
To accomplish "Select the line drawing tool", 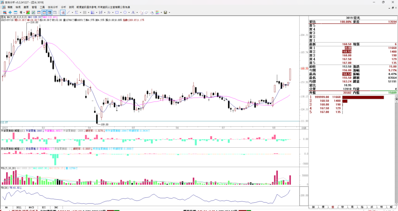I will pos(68,12).
